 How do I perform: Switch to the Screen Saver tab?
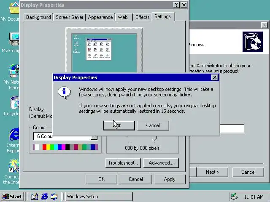pyautogui.click(x=69, y=17)
